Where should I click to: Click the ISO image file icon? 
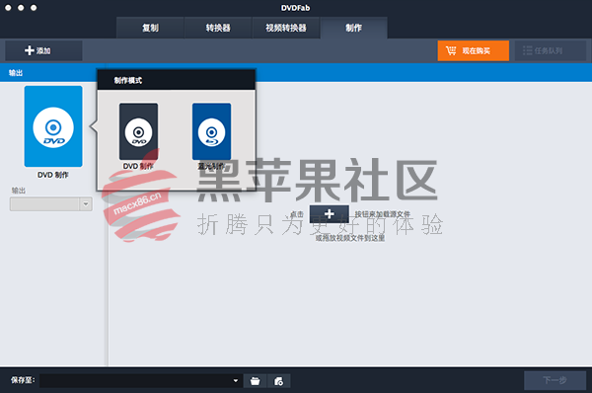pos(279,381)
